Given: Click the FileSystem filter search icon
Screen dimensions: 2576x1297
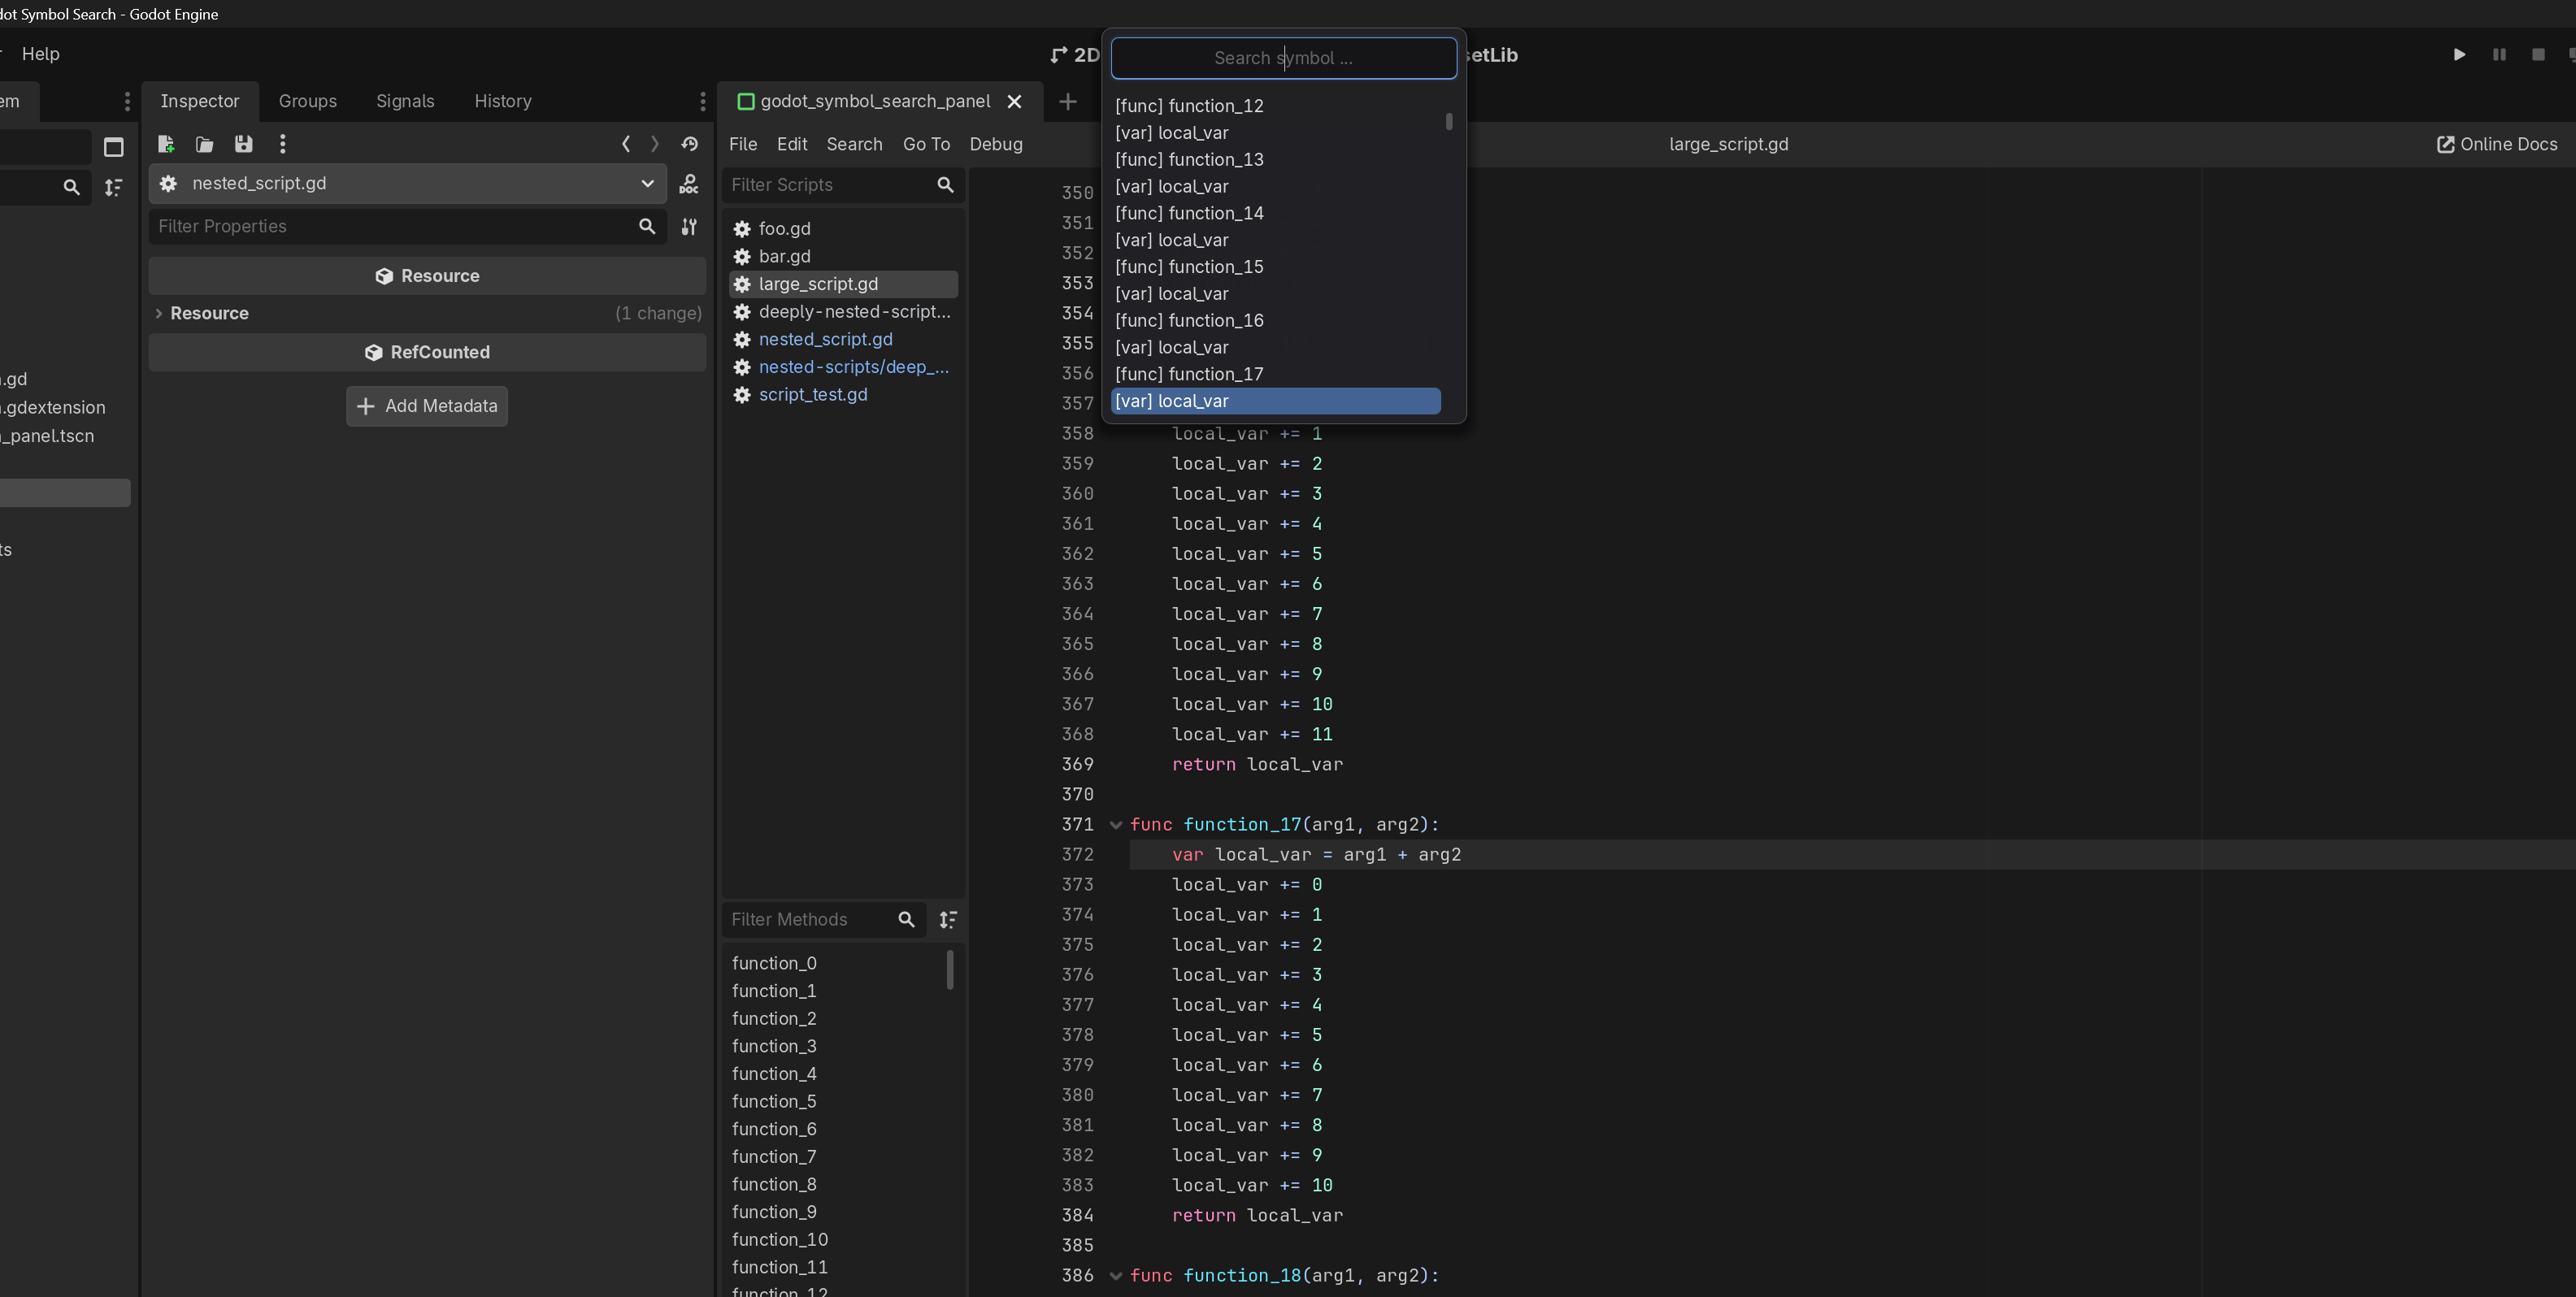Looking at the screenshot, I should tap(71, 187).
